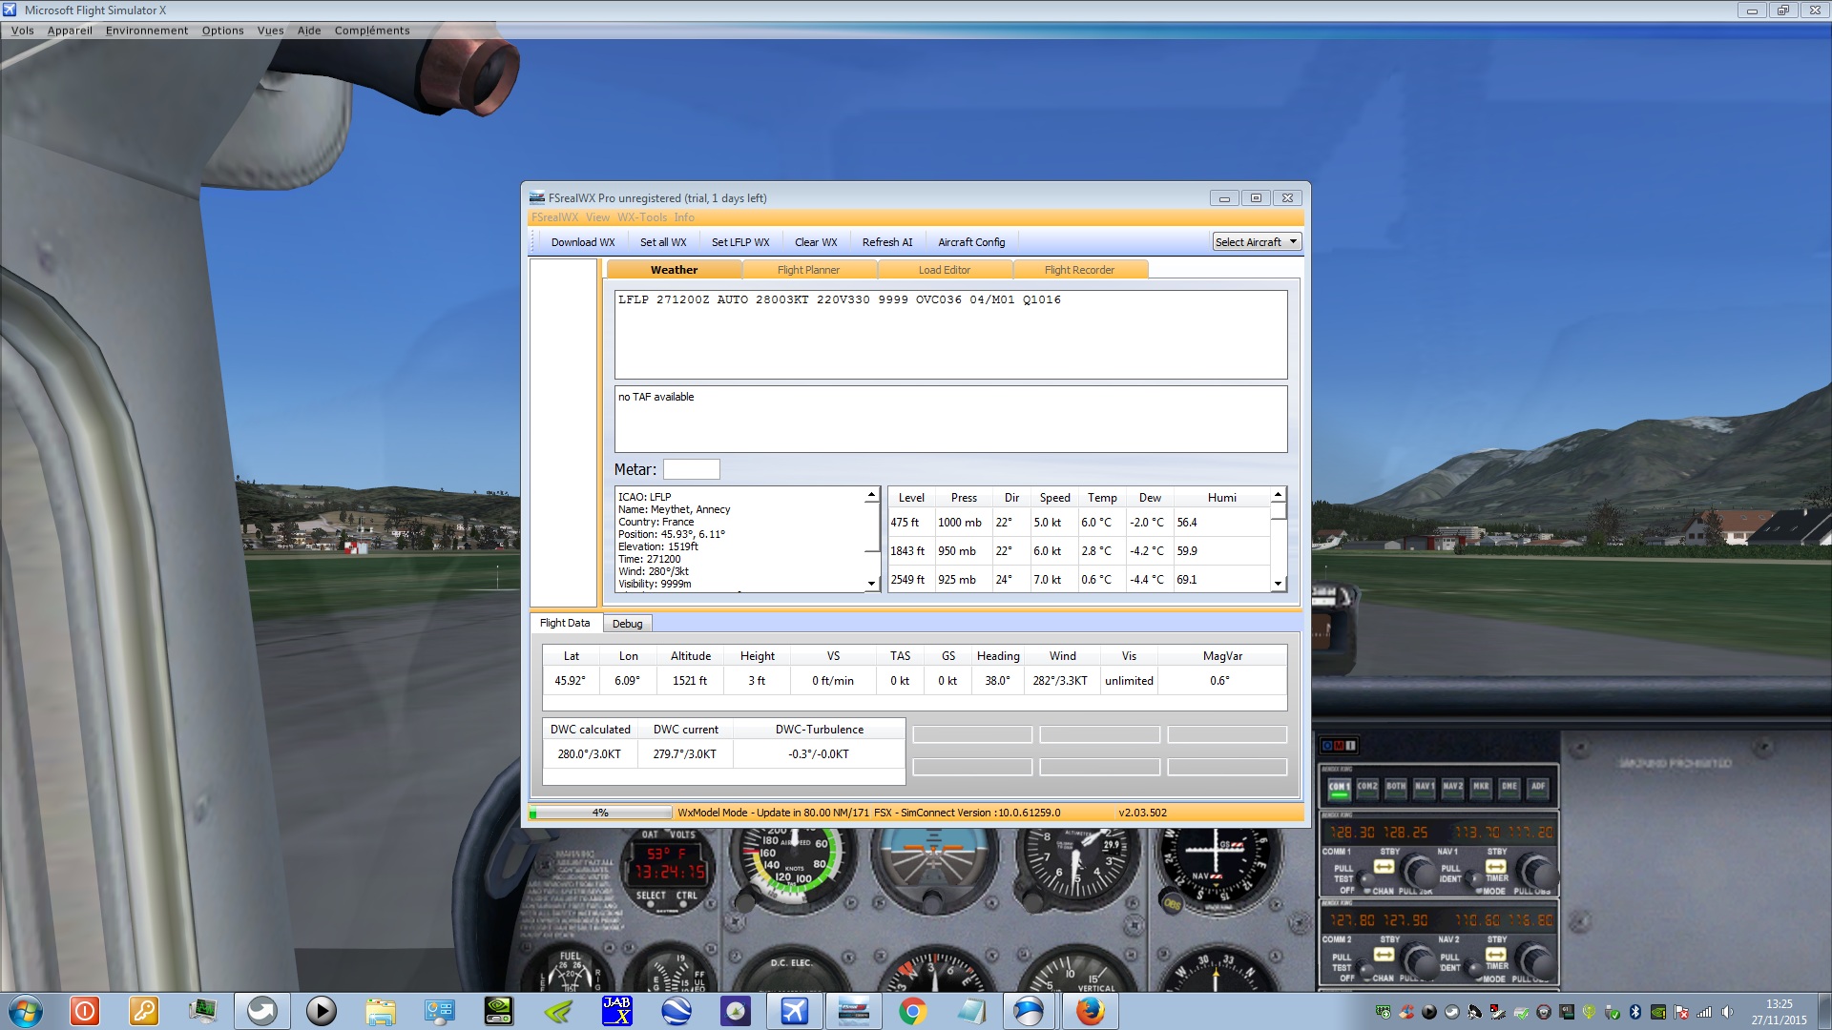Click the Metar input field
This screenshot has width=1832, height=1030.
[692, 469]
